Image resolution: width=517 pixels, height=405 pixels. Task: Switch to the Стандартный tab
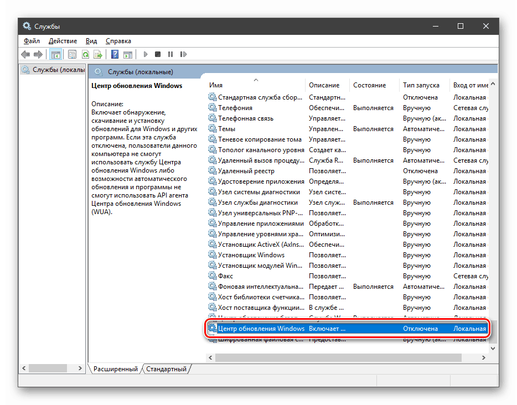(x=166, y=368)
